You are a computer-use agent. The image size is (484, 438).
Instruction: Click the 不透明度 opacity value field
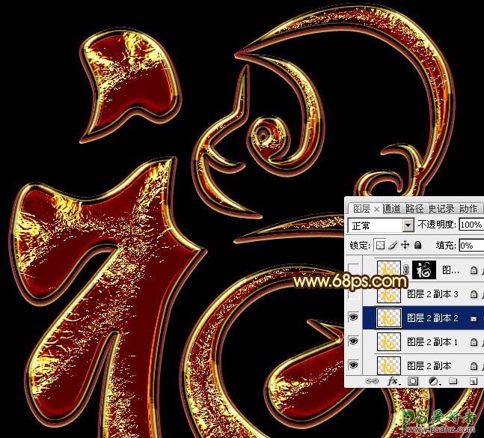[x=471, y=225]
